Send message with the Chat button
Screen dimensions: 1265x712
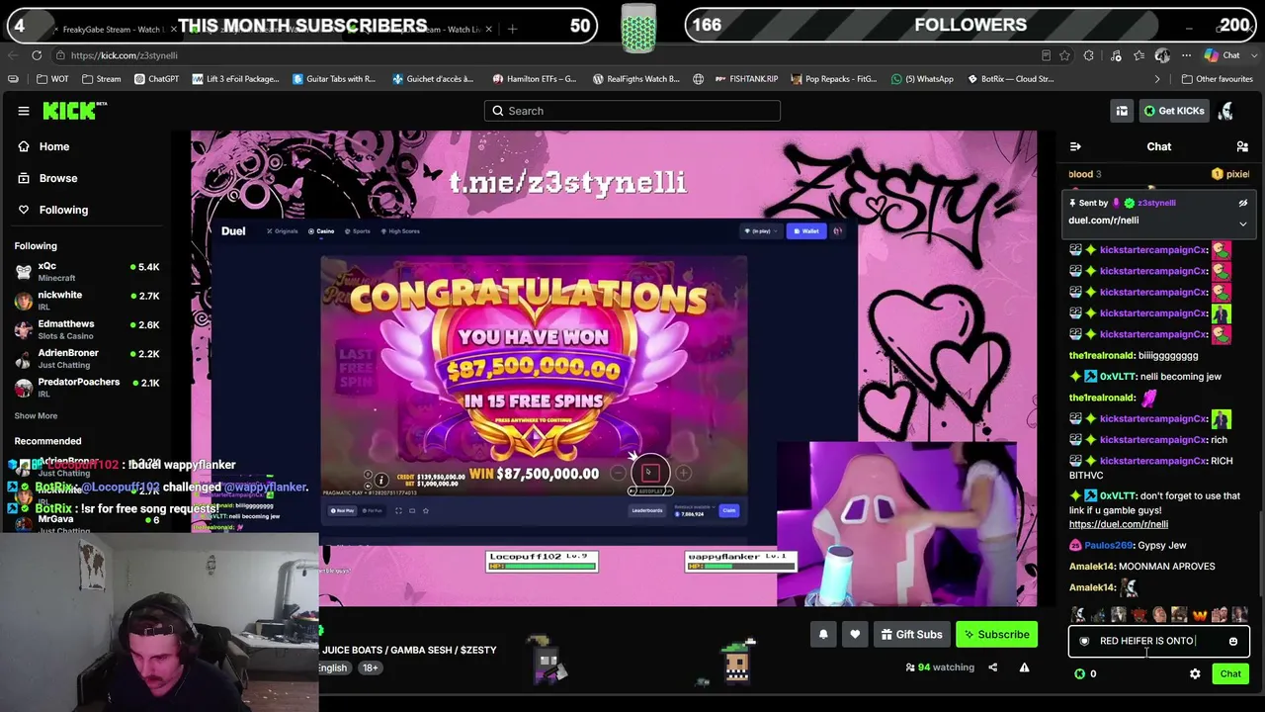[x=1230, y=674]
